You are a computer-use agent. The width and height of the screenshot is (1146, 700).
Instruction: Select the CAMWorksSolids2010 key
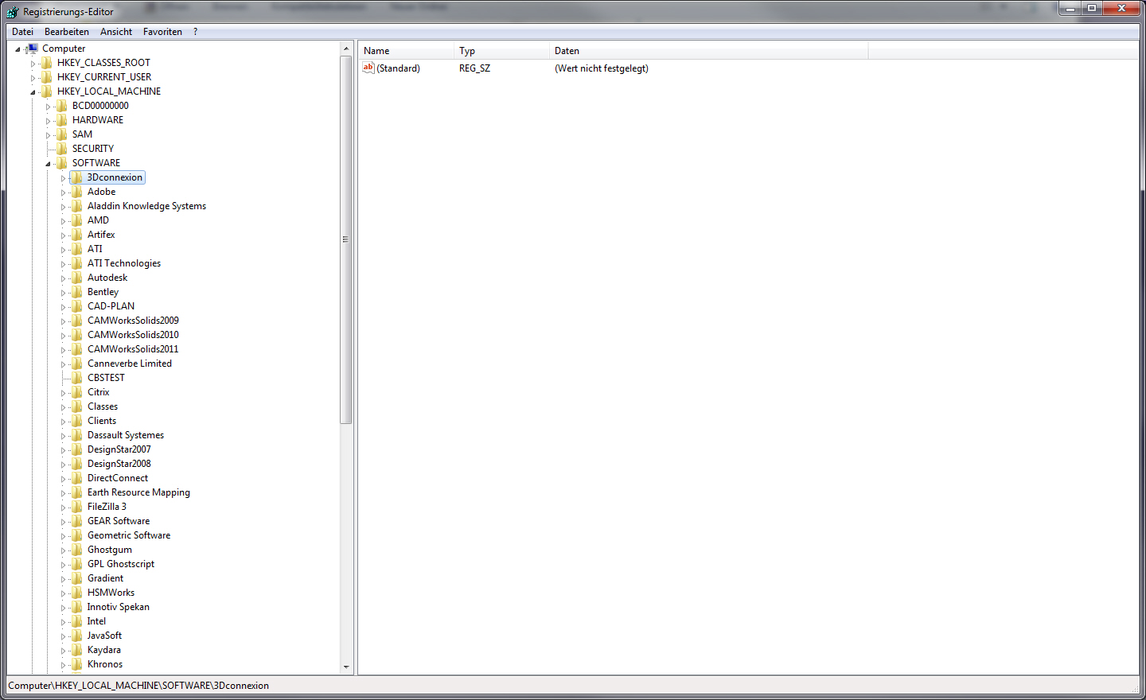pyautogui.click(x=133, y=335)
